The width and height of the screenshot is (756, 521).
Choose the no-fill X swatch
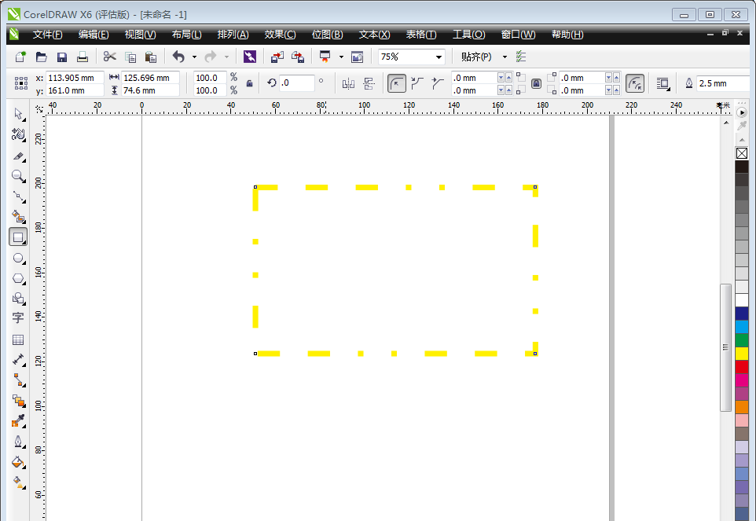click(742, 153)
